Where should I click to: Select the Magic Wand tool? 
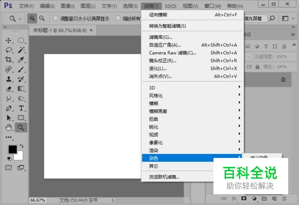21,50
